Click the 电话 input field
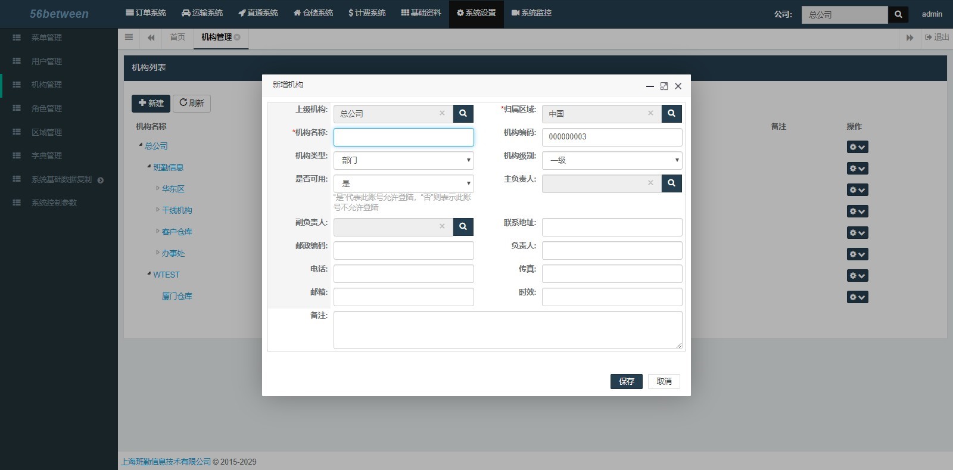Viewport: 953px width, 470px height. 404,273
